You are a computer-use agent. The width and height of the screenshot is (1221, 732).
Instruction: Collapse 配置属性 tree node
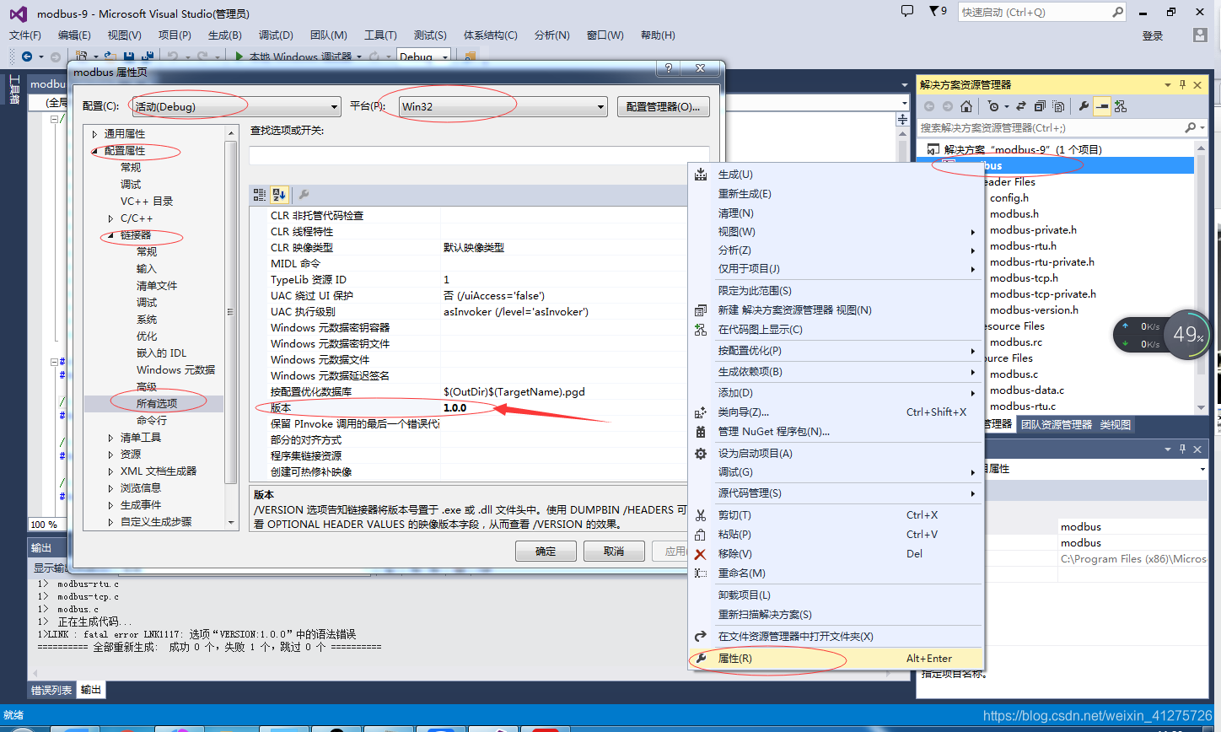pos(94,151)
